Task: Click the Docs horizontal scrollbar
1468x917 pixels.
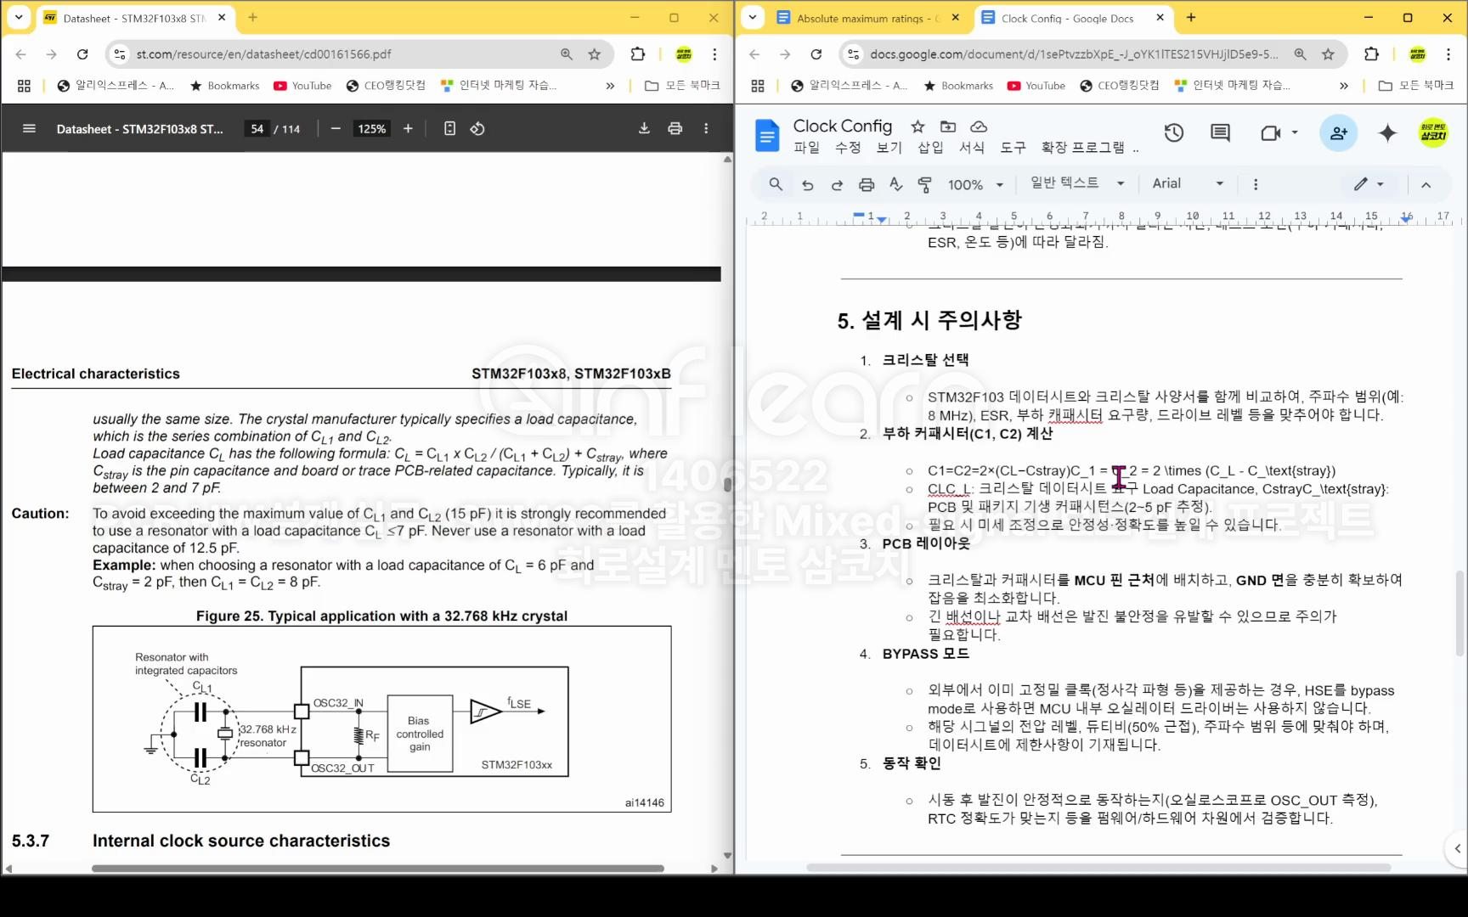Action: [1098, 868]
